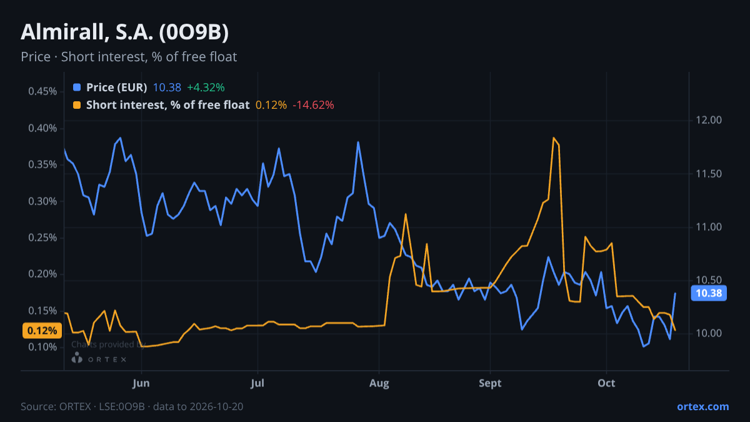This screenshot has width=750, height=422.
Task: Click the 0.35% left axis label
Action: tap(42, 164)
